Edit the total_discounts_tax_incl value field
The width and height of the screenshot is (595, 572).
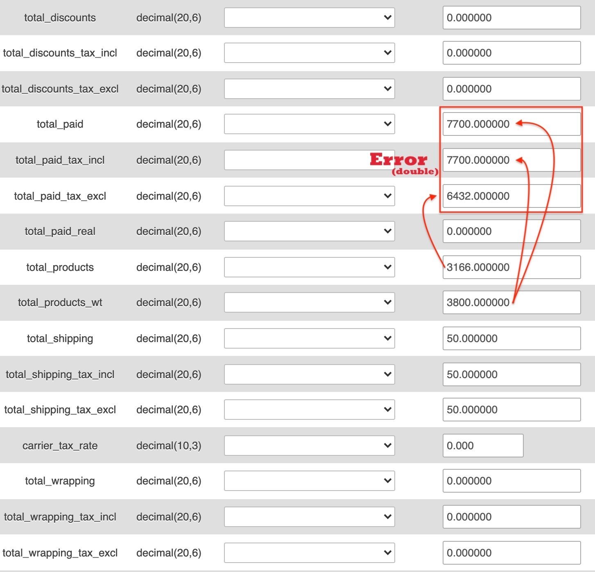[511, 53]
